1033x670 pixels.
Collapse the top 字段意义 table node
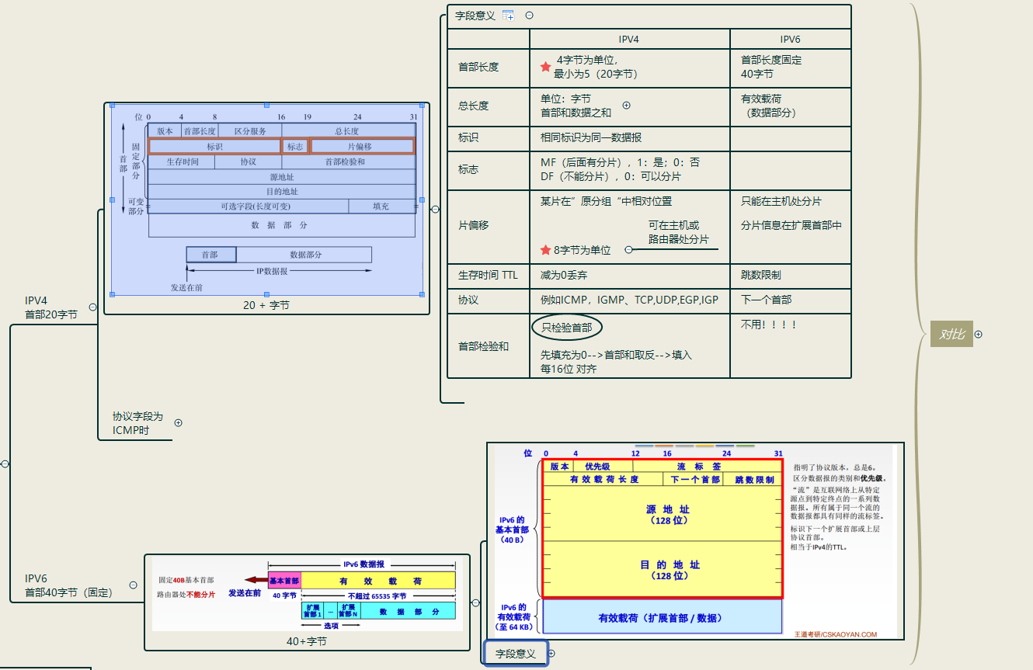(530, 15)
